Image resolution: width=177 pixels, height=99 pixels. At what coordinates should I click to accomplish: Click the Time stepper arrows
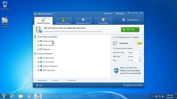(140, 60)
